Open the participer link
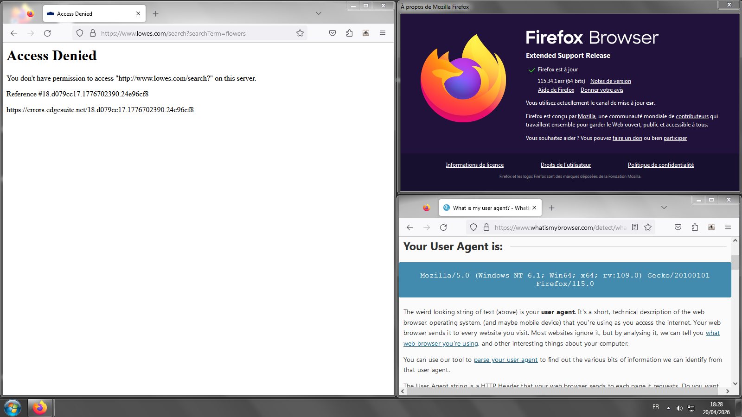This screenshot has width=742, height=417. (x=675, y=138)
